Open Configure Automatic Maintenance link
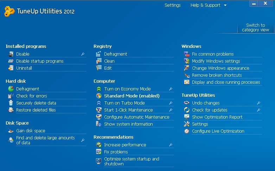 (x=137, y=117)
